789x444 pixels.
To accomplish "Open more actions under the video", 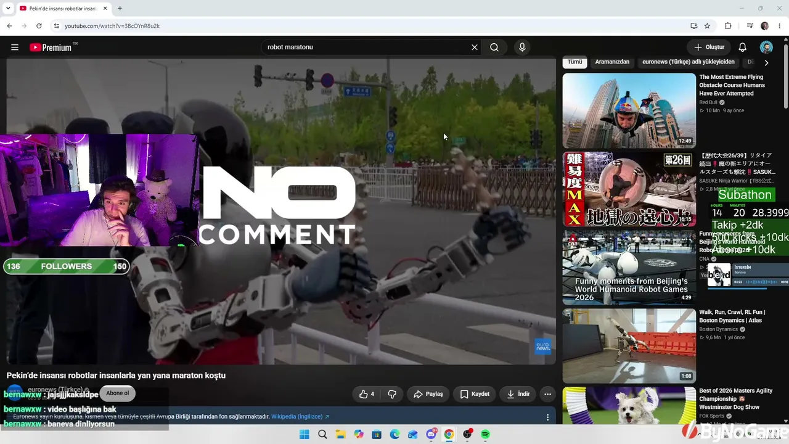I will tap(547, 394).
